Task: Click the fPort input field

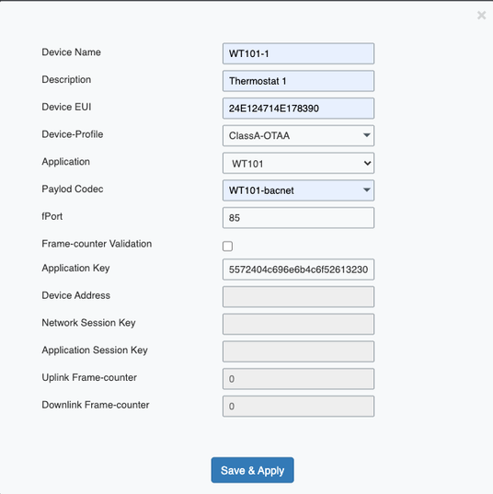Action: pyautogui.click(x=298, y=218)
